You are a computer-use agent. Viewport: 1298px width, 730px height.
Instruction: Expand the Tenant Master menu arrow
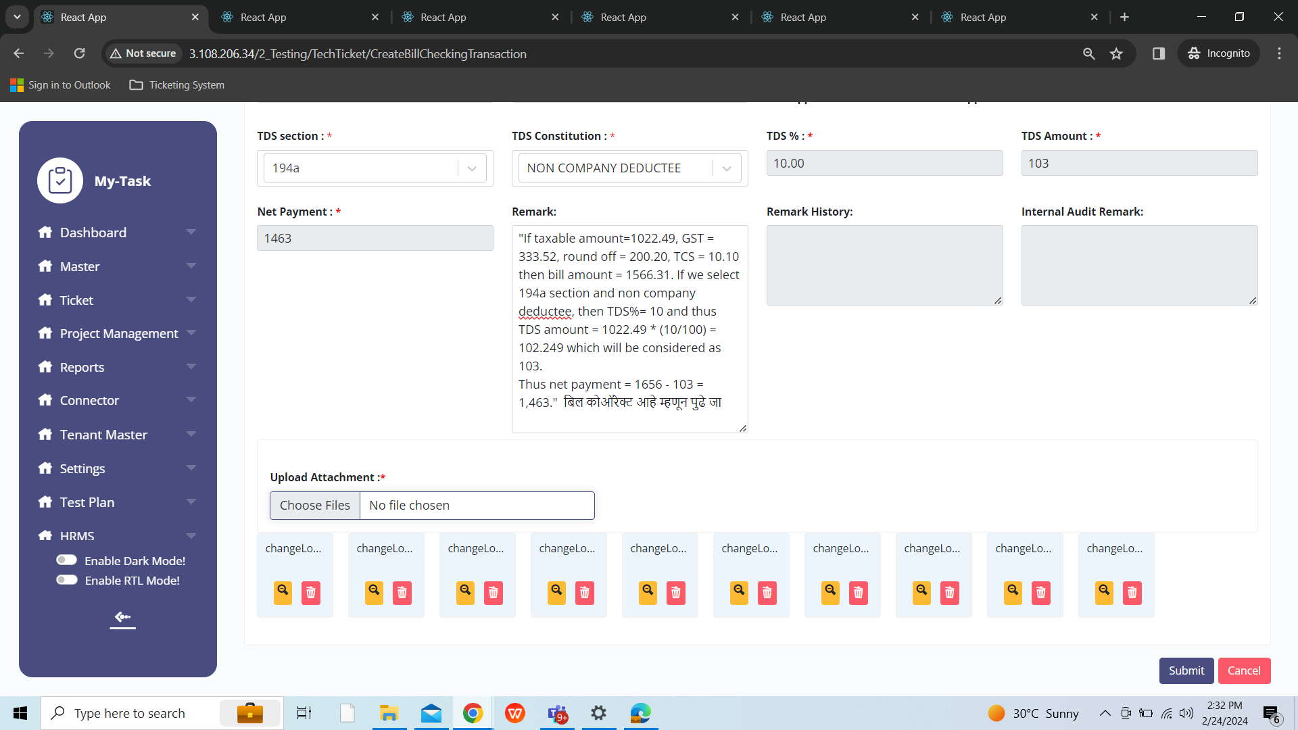tap(191, 434)
